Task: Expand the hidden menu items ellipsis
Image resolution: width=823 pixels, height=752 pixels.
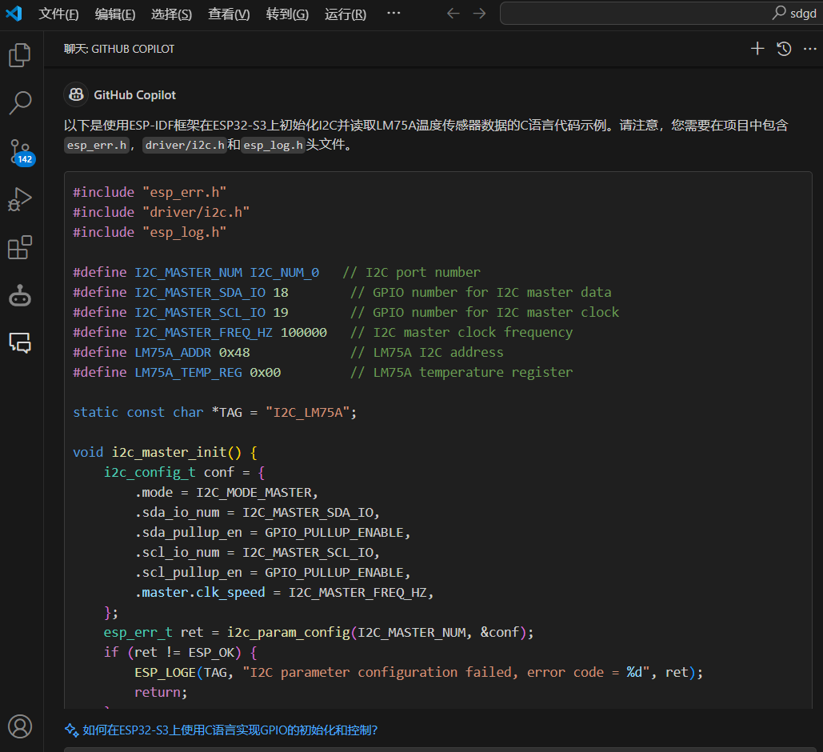Action: coord(394,13)
